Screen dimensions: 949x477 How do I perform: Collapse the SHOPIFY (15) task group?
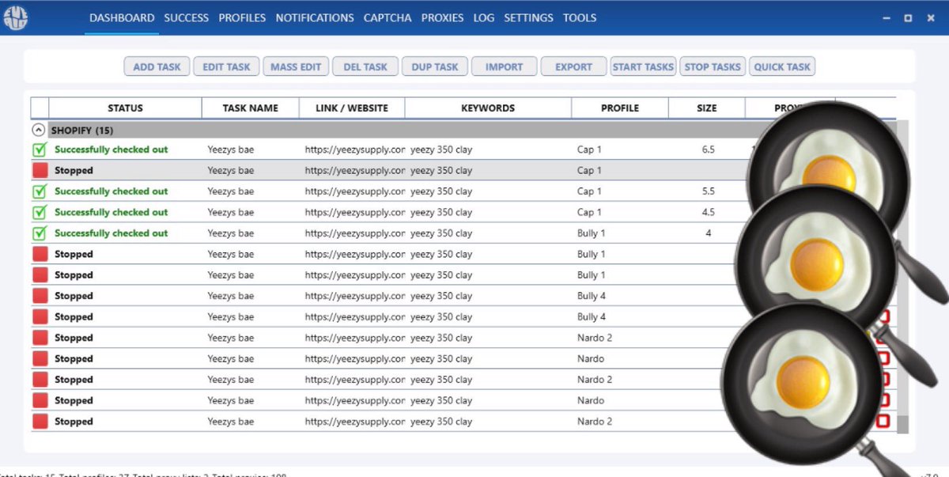pos(38,130)
